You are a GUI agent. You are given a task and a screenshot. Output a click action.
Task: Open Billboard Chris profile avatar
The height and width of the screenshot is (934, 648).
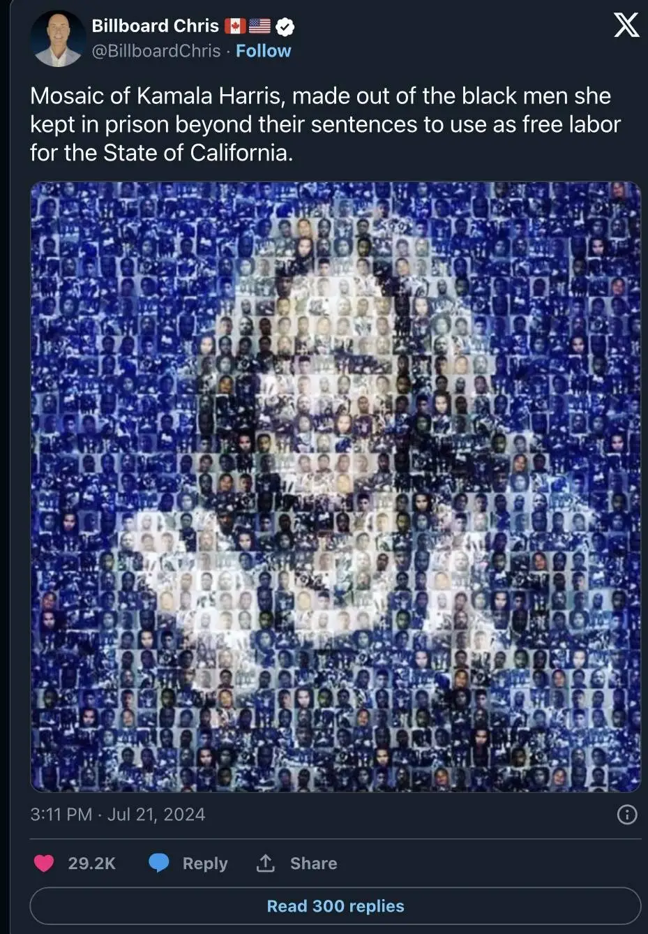click(x=58, y=38)
